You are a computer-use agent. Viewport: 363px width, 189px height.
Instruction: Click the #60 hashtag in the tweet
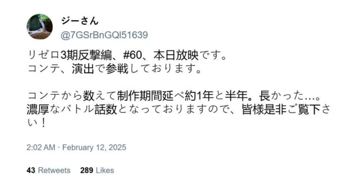[131, 56]
